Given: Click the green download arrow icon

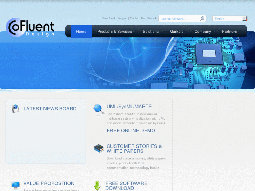Looking at the screenshot, I should point(97,186).
